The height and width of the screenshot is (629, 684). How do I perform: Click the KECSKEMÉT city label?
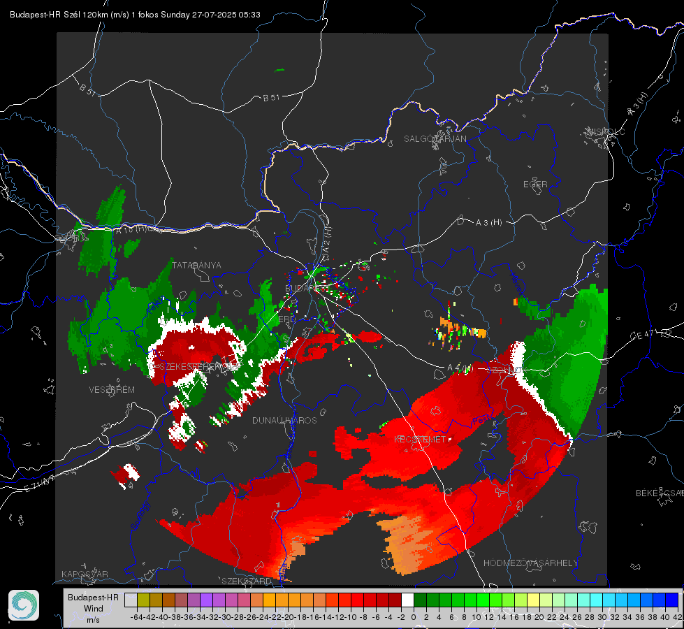pyautogui.click(x=420, y=439)
